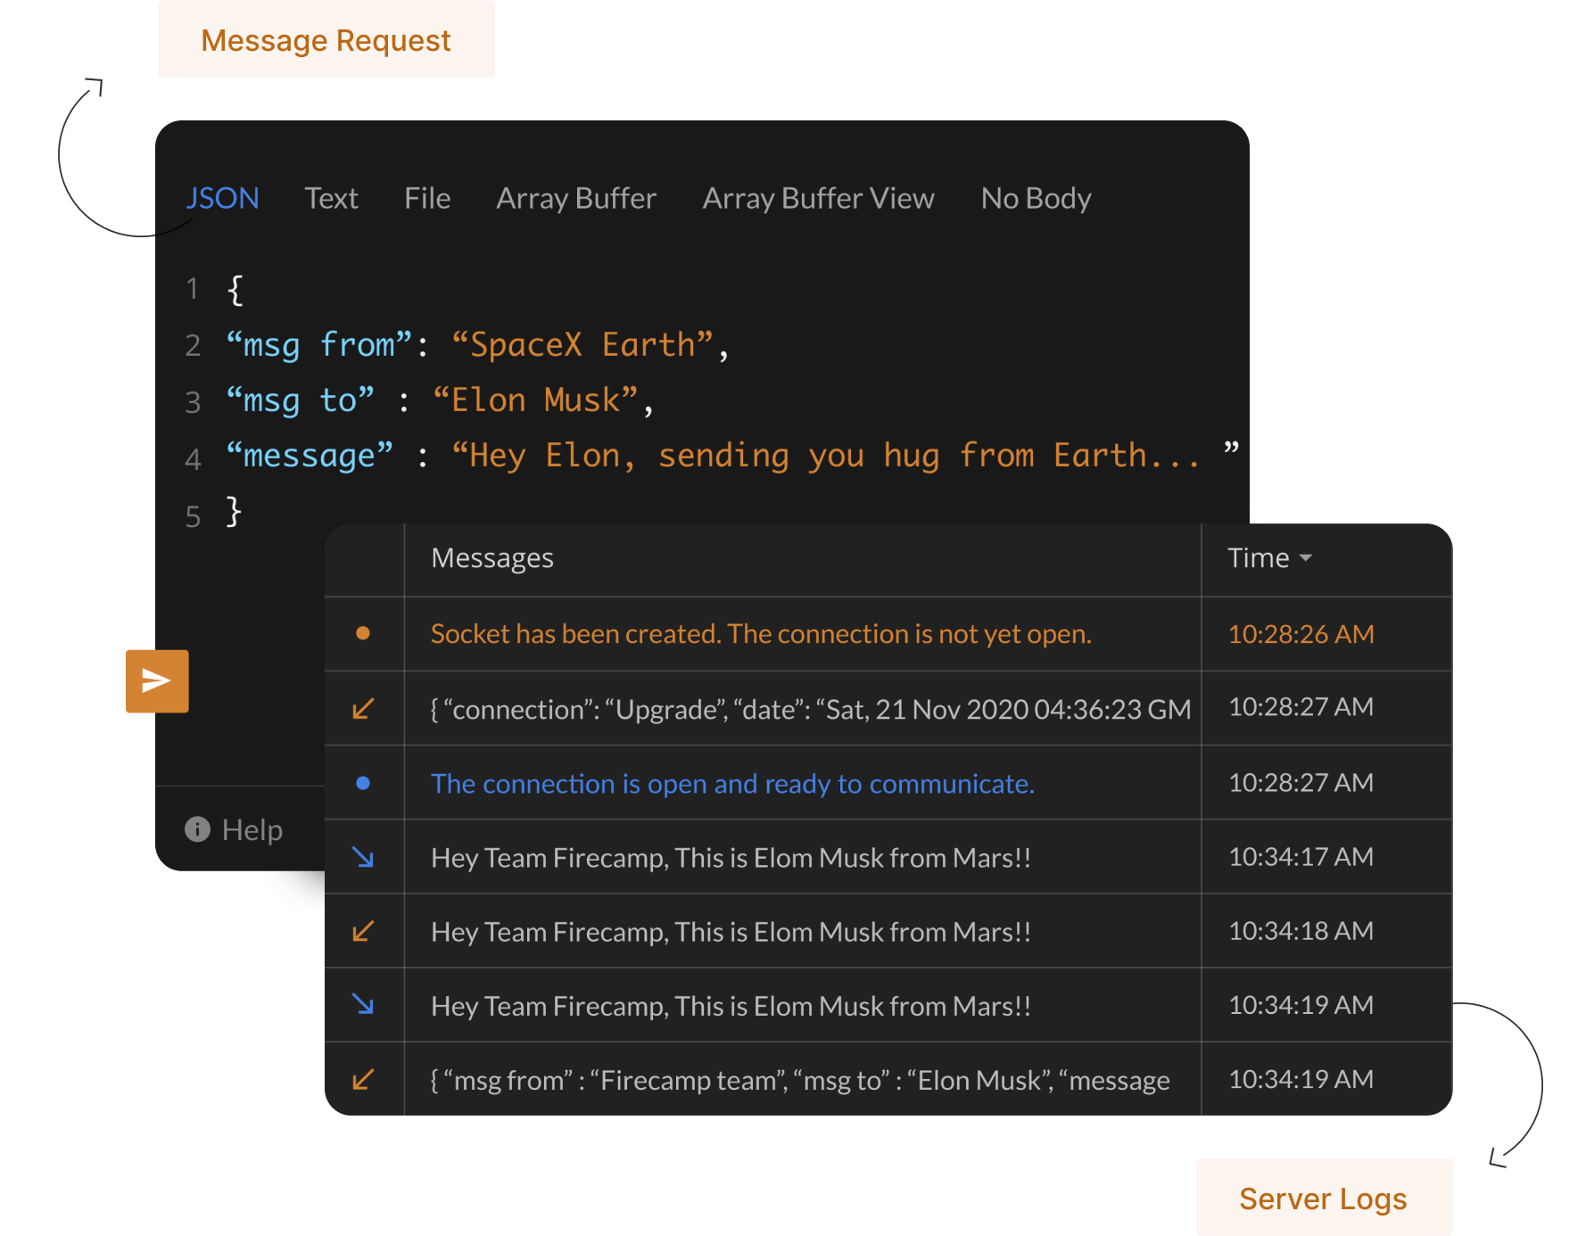Viewport: 1594px width, 1236px height.
Task: Click the sent arrow icon on the 10:34:17 message
Action: [363, 857]
